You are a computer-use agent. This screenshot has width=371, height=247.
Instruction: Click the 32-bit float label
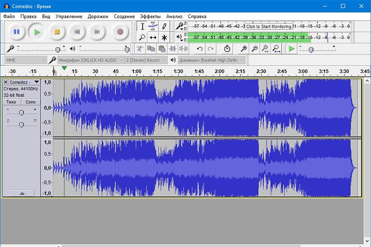click(13, 95)
